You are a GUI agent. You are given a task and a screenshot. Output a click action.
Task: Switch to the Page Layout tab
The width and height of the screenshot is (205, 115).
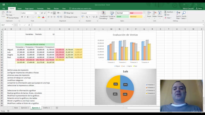[29, 9]
